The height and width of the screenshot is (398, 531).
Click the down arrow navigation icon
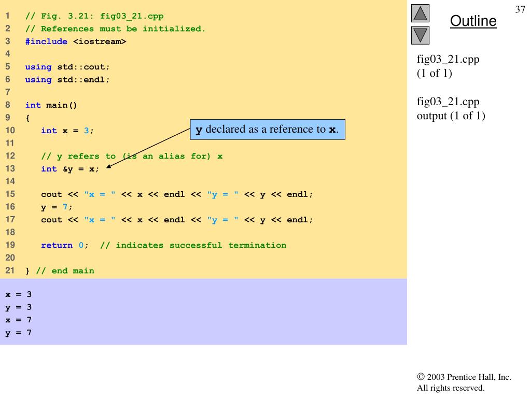tap(420, 35)
